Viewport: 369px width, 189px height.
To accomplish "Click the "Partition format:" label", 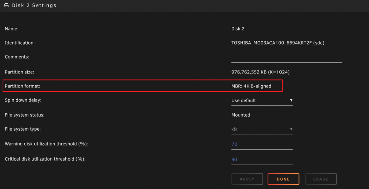I will point(23,86).
